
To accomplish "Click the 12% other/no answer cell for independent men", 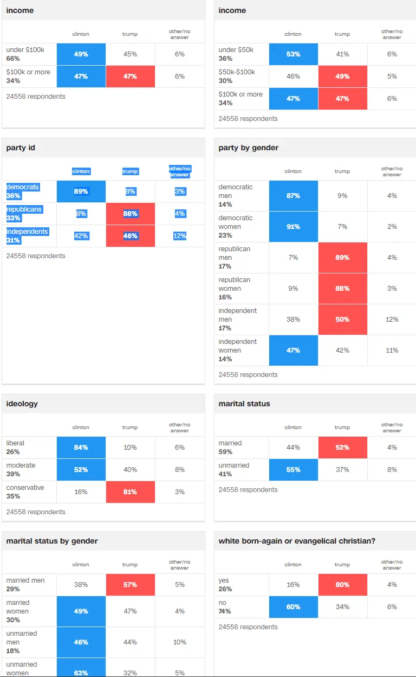I will 392,320.
